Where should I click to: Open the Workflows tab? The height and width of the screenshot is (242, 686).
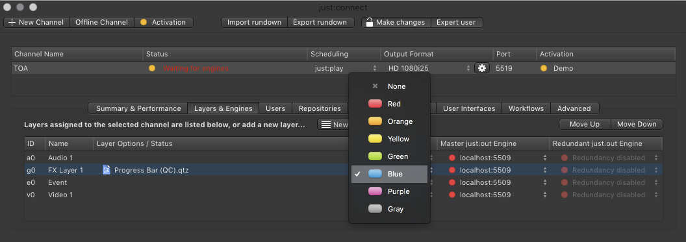pyautogui.click(x=526, y=108)
